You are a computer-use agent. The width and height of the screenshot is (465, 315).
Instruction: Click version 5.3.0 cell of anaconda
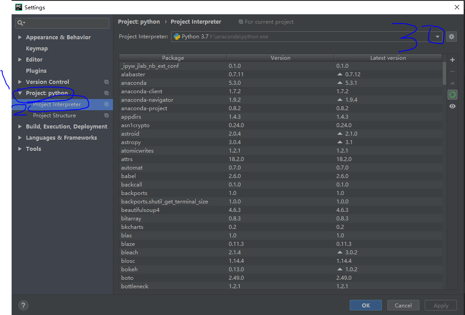click(x=281, y=83)
